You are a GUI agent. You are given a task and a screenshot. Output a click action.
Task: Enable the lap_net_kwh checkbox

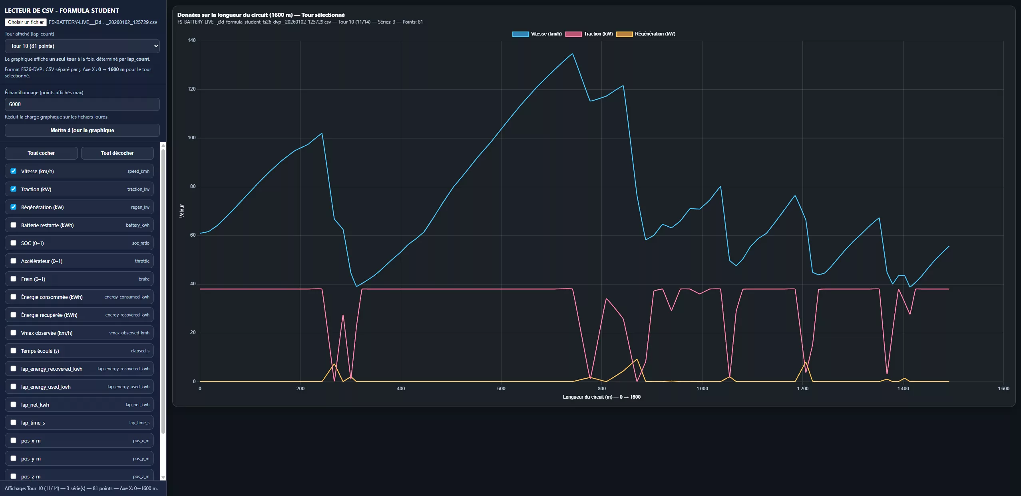point(14,405)
